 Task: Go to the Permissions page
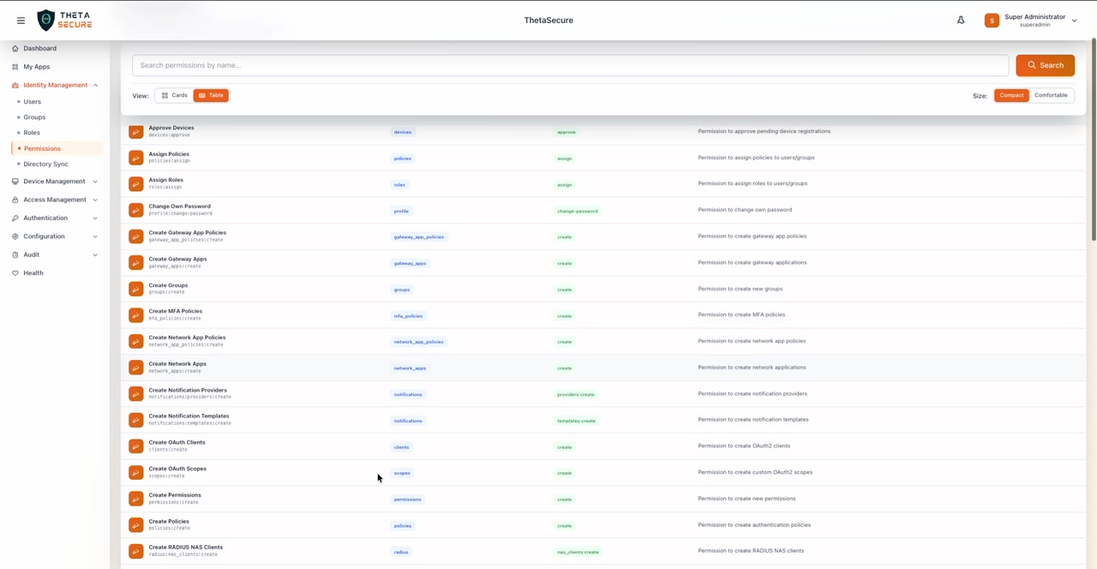click(x=42, y=148)
